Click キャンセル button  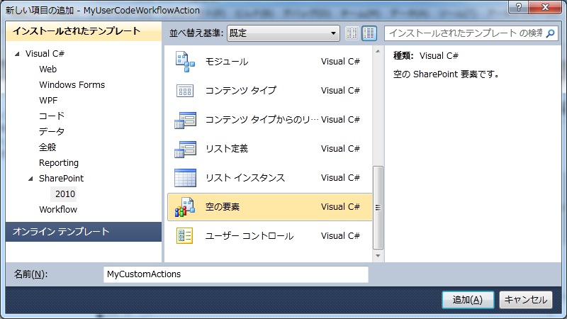coord(526,300)
